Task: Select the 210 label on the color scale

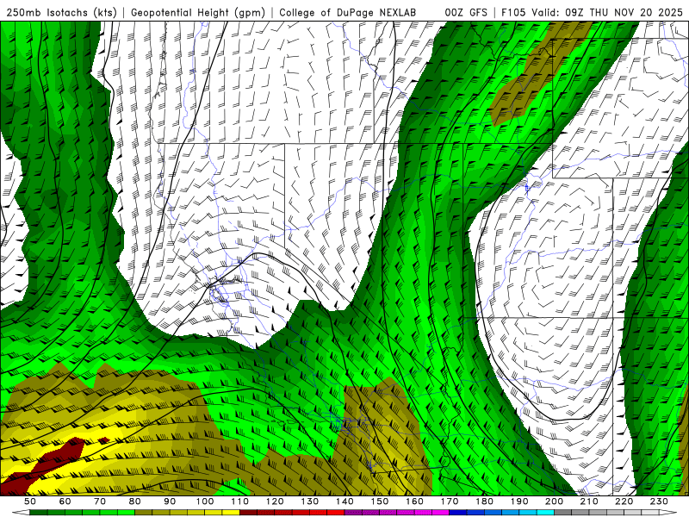Action: tap(589, 501)
